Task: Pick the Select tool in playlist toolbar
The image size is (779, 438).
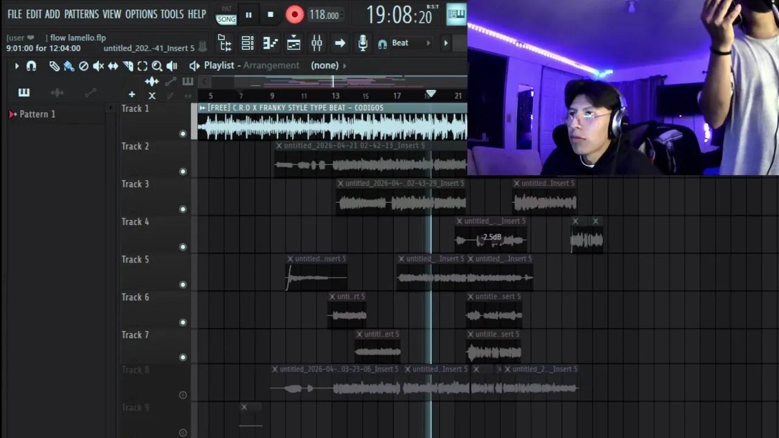Action: point(142,66)
